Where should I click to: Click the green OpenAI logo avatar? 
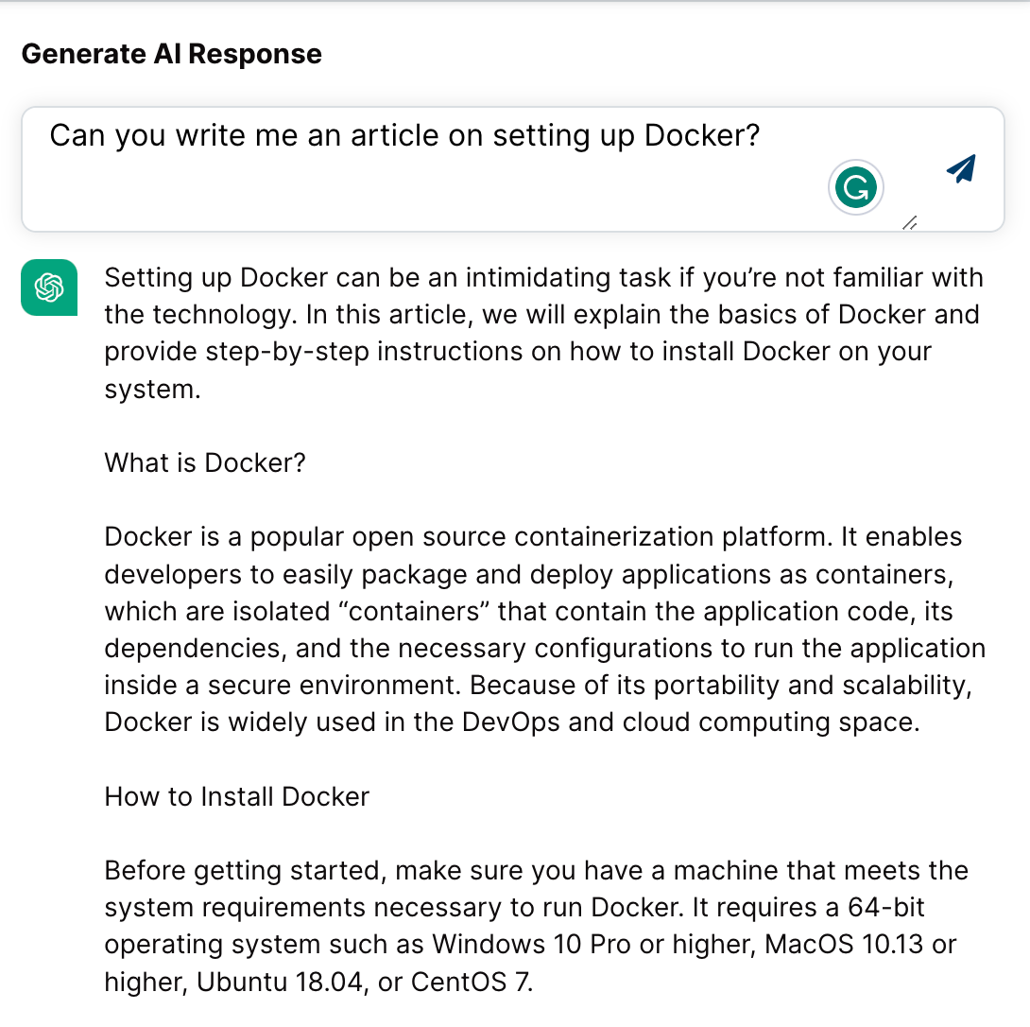[49, 287]
